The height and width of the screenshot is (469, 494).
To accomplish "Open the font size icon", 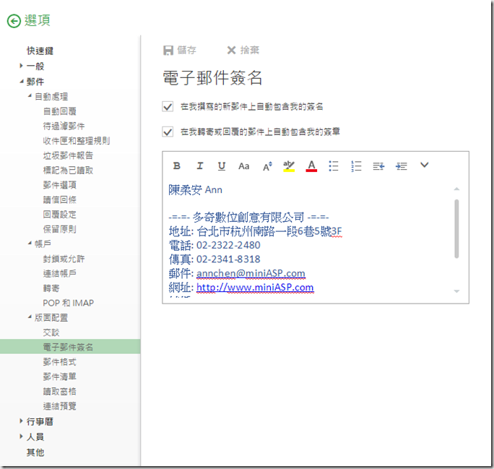I will click(267, 166).
